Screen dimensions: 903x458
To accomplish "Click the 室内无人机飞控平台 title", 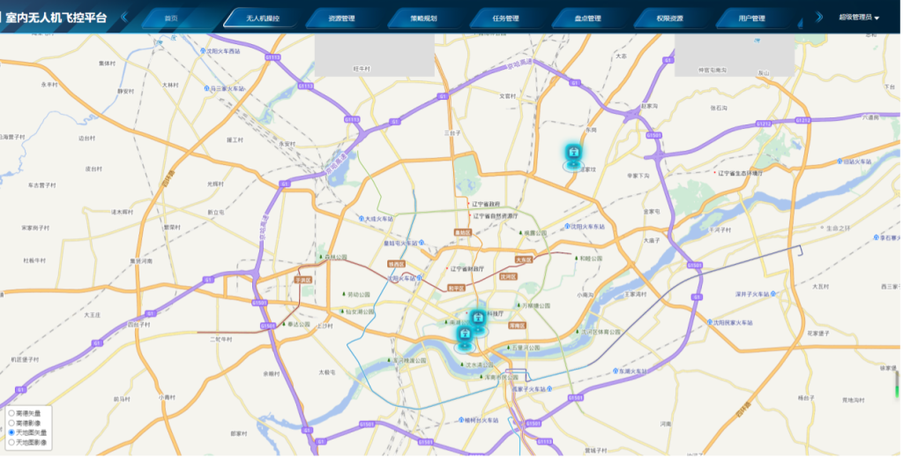I will 63,17.
